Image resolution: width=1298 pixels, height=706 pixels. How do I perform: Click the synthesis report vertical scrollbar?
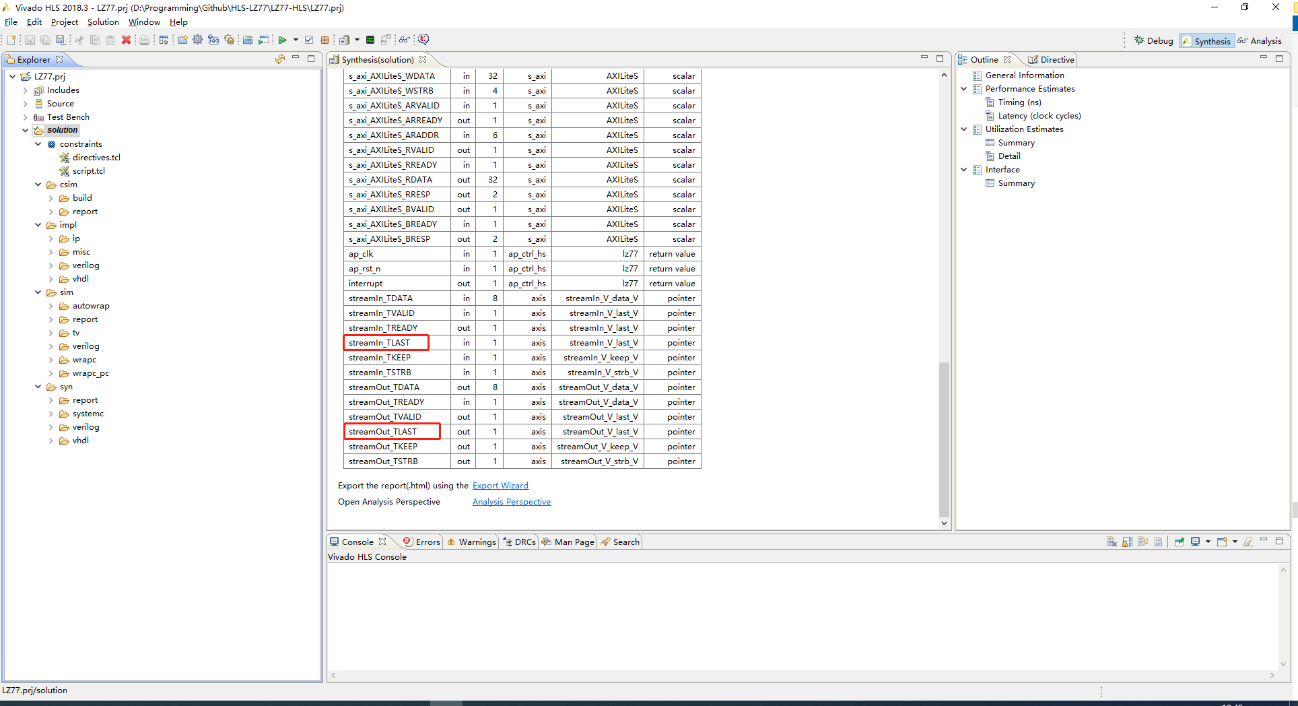(944, 438)
